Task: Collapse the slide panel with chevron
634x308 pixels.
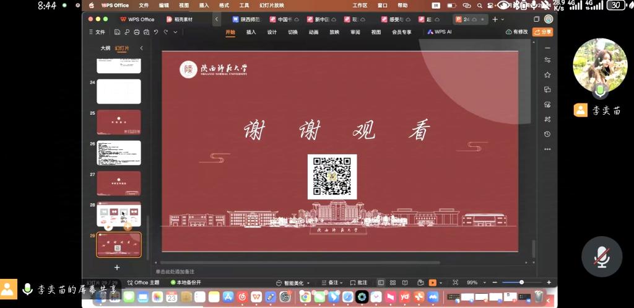Action: click(x=141, y=48)
